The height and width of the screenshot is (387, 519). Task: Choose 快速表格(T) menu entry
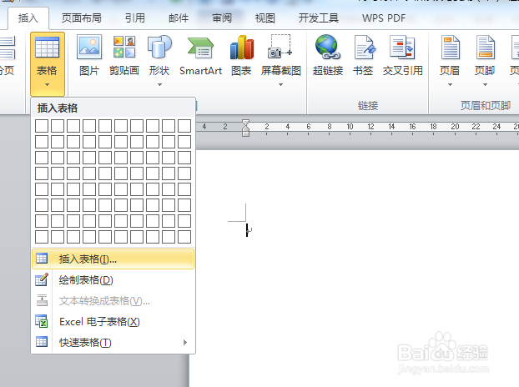click(113, 342)
